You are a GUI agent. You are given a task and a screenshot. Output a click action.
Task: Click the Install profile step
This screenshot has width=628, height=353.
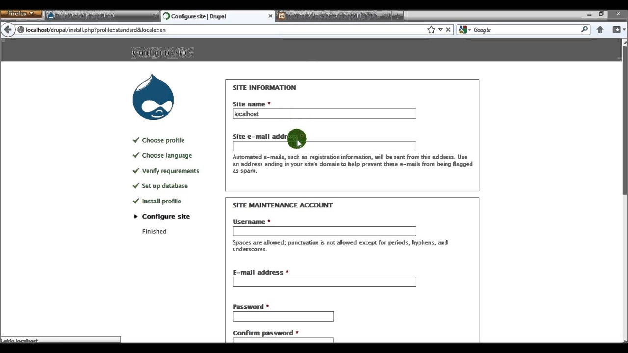click(161, 201)
